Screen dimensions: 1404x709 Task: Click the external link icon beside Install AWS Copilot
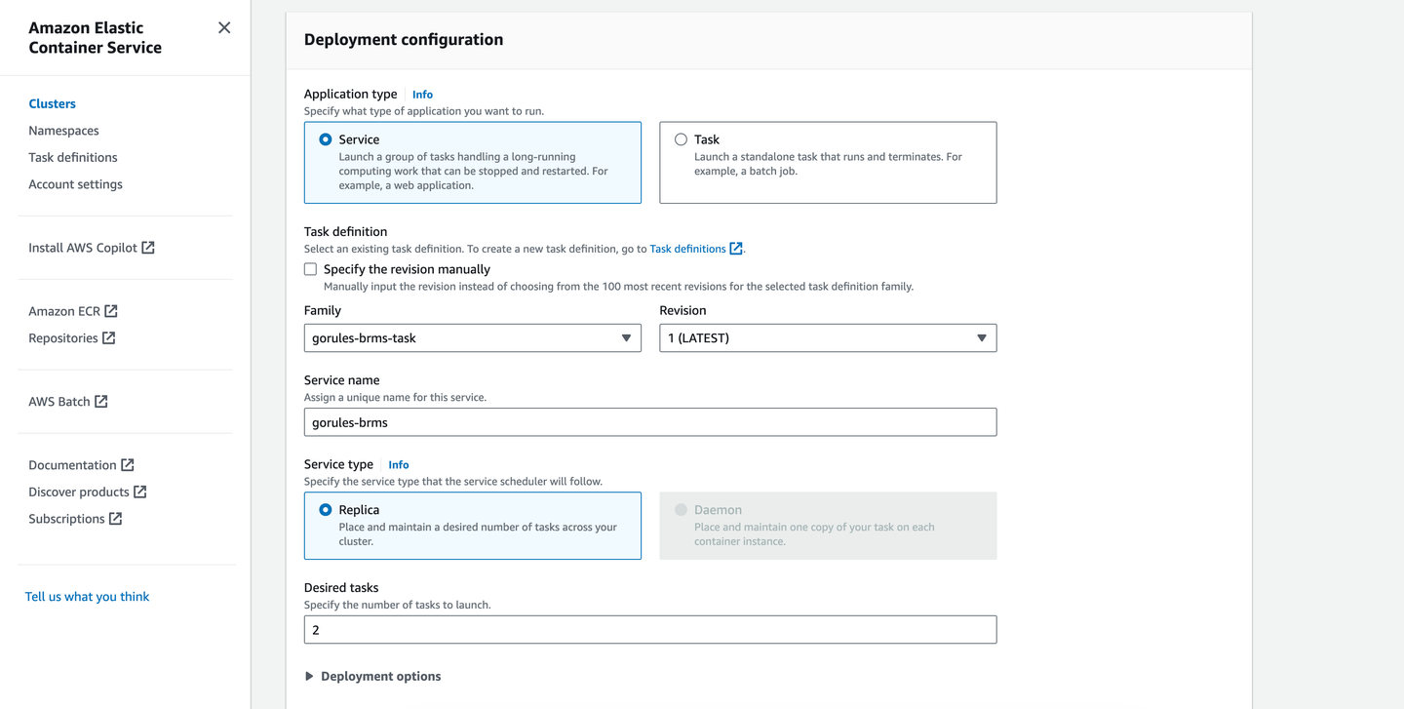click(x=148, y=248)
